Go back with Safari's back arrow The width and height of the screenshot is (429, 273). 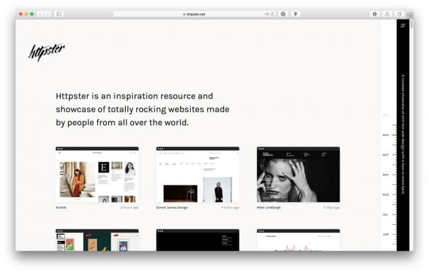point(40,14)
